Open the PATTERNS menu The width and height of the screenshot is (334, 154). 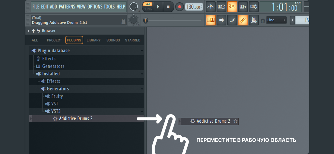tap(67, 7)
